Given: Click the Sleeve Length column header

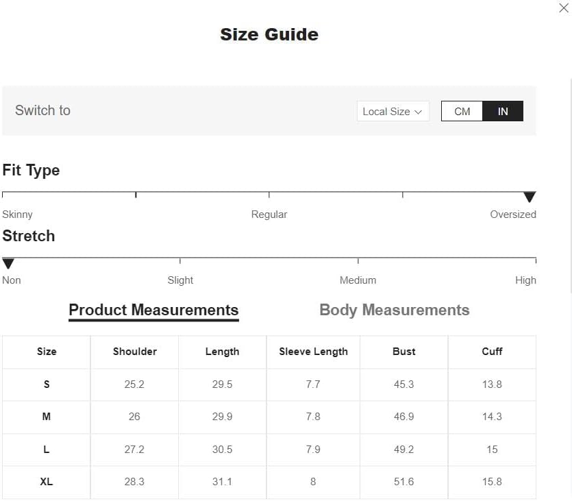Looking at the screenshot, I should point(313,352).
